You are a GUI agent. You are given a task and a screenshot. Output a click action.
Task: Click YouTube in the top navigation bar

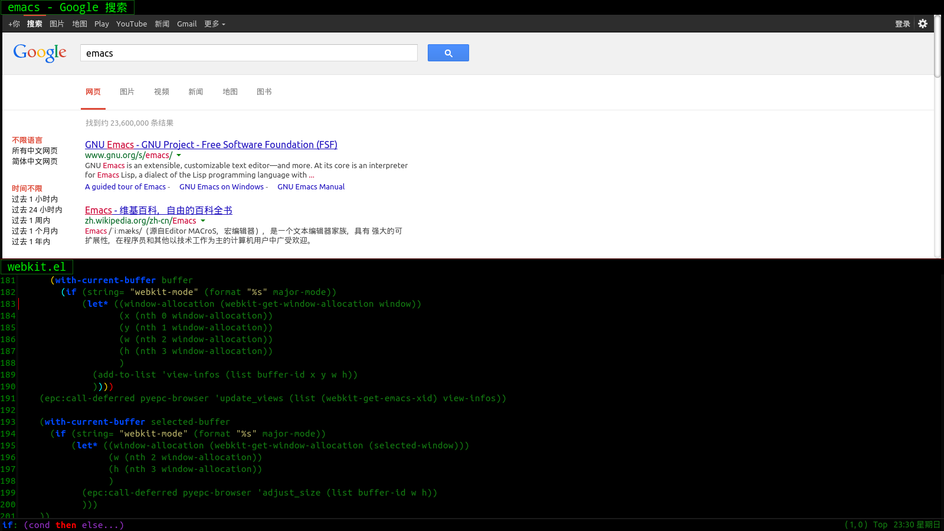tap(131, 24)
